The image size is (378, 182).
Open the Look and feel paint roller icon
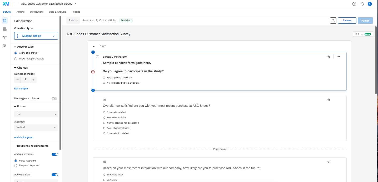click(x=5, y=37)
